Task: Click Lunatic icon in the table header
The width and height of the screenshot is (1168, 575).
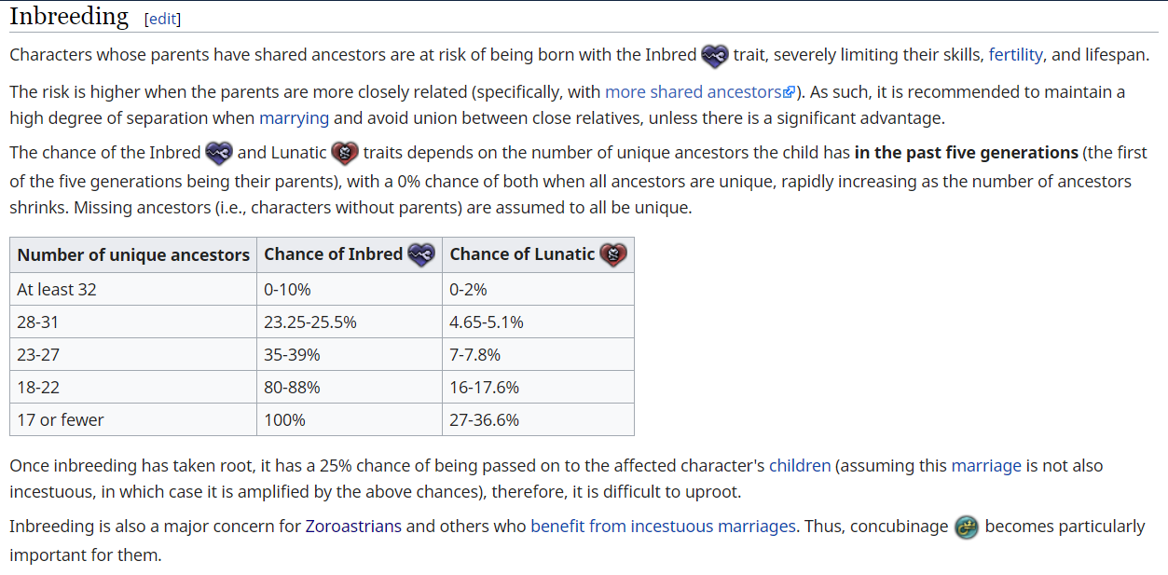Action: pyautogui.click(x=613, y=254)
